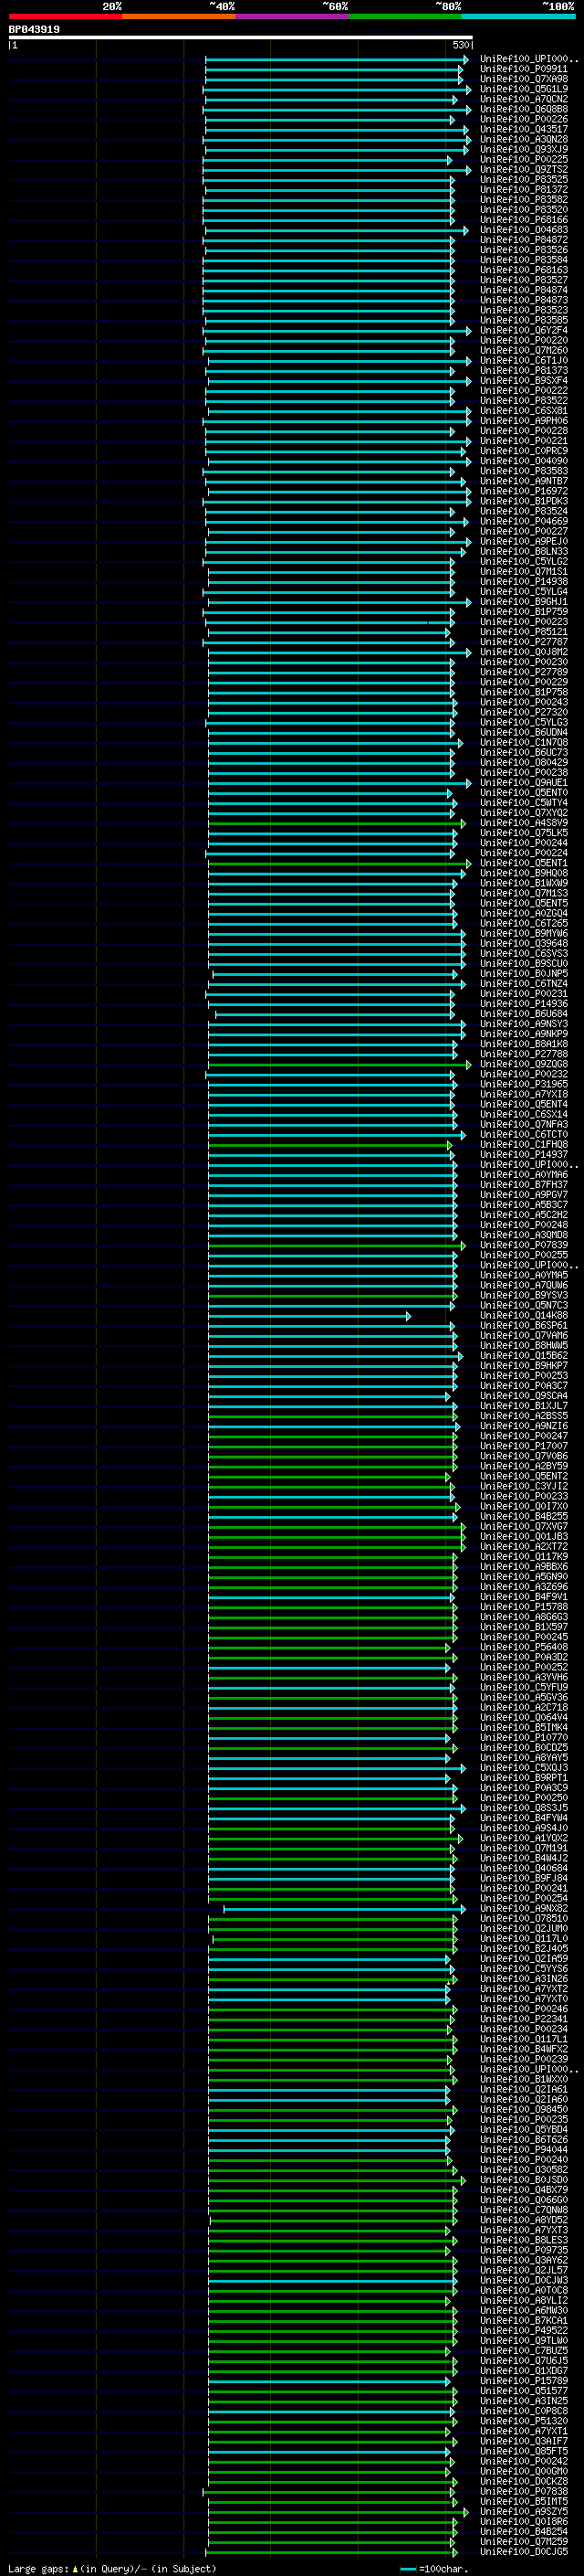584x2576 pixels.
Task: Open hit UniRef100_A9SZY5
Action: click(x=524, y=2511)
